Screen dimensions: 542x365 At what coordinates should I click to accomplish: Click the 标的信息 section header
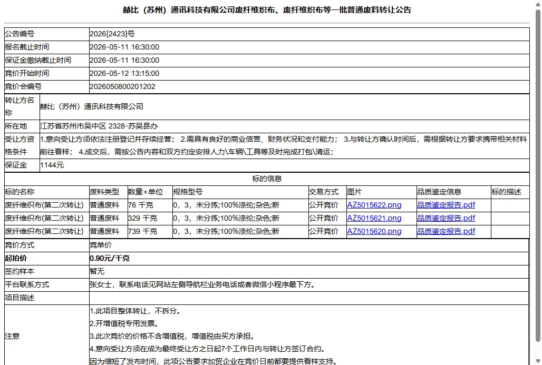(x=267, y=179)
